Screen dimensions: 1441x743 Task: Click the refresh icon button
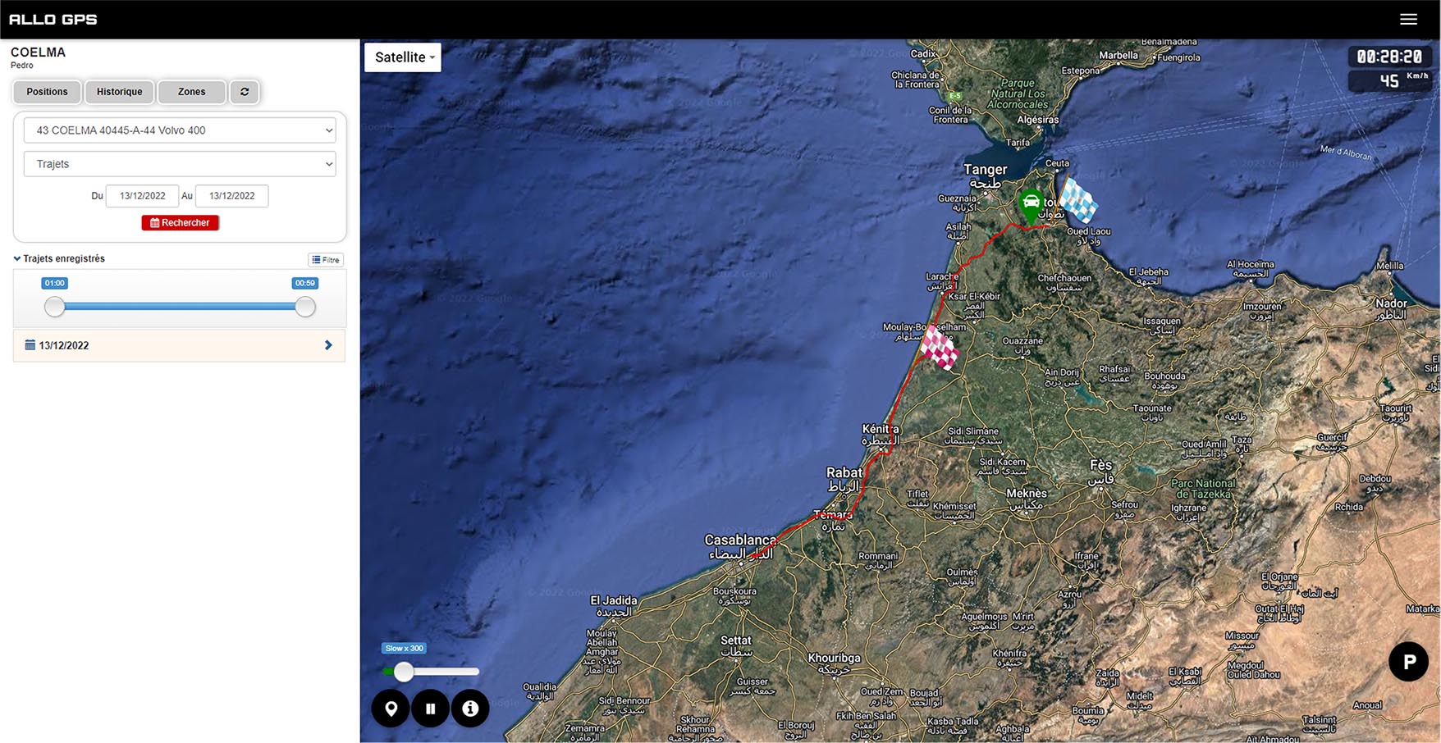[245, 92]
